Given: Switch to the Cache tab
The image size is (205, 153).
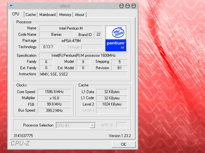Looking at the screenshot, I should coord(31,15).
